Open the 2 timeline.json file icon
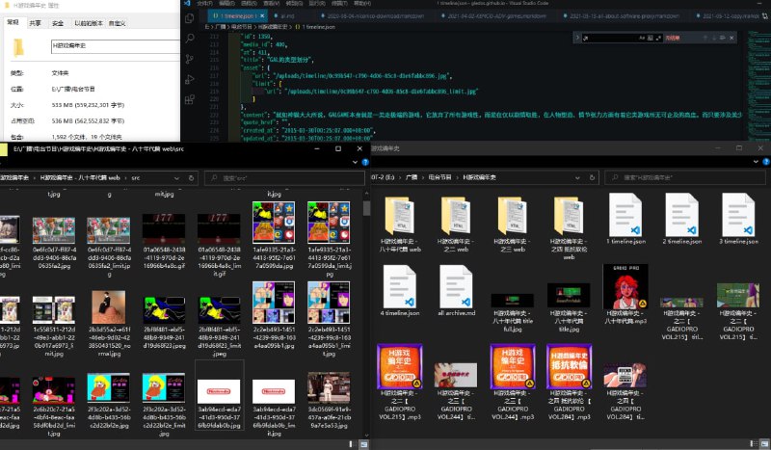Image resolution: width=771 pixels, height=450 pixels. 682,215
